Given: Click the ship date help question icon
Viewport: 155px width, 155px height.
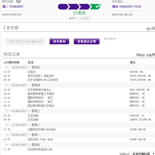Looking at the screenshot, I should click(x=19, y=2).
